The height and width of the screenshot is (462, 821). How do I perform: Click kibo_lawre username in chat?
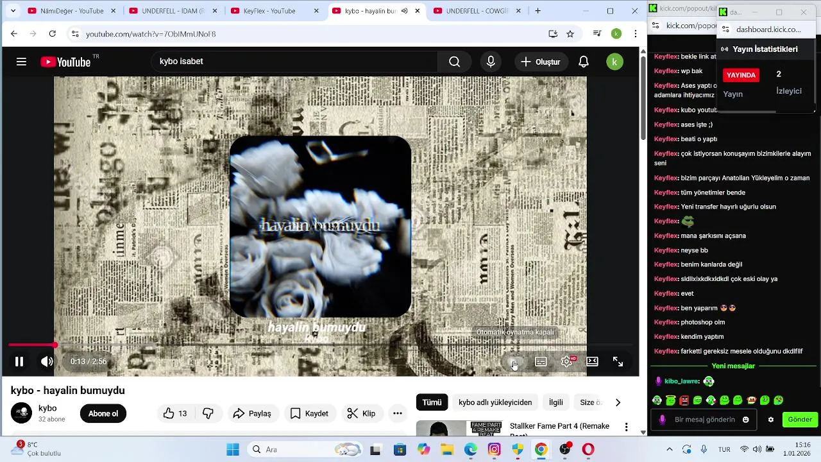click(x=681, y=381)
